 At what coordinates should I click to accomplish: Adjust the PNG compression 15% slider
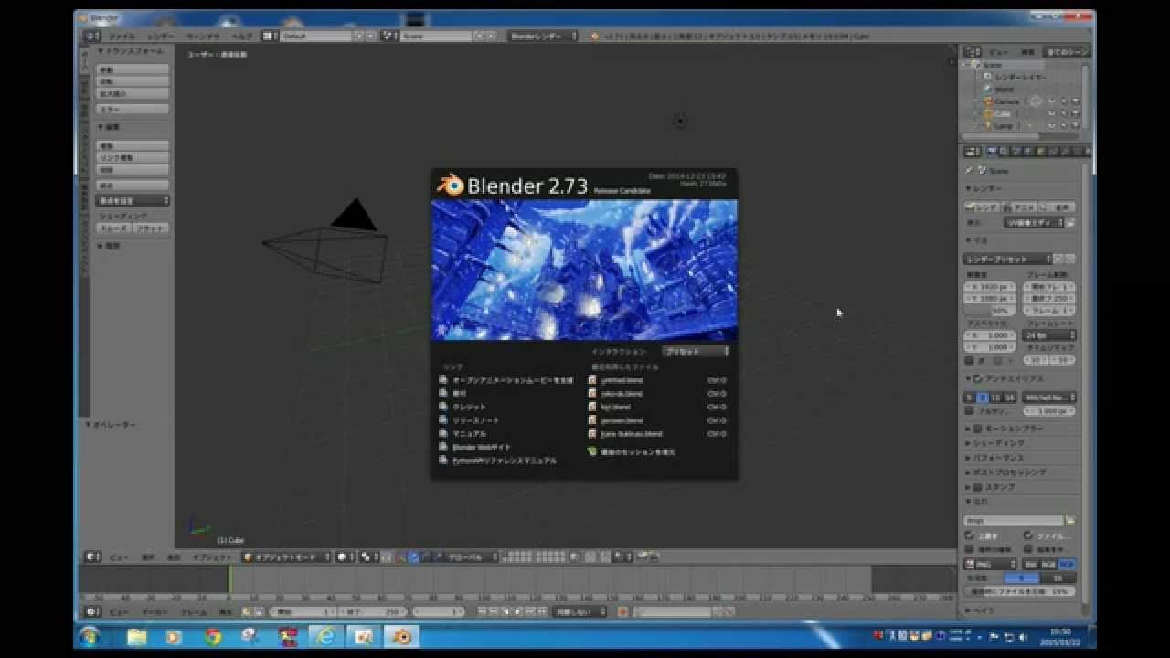tap(1021, 591)
